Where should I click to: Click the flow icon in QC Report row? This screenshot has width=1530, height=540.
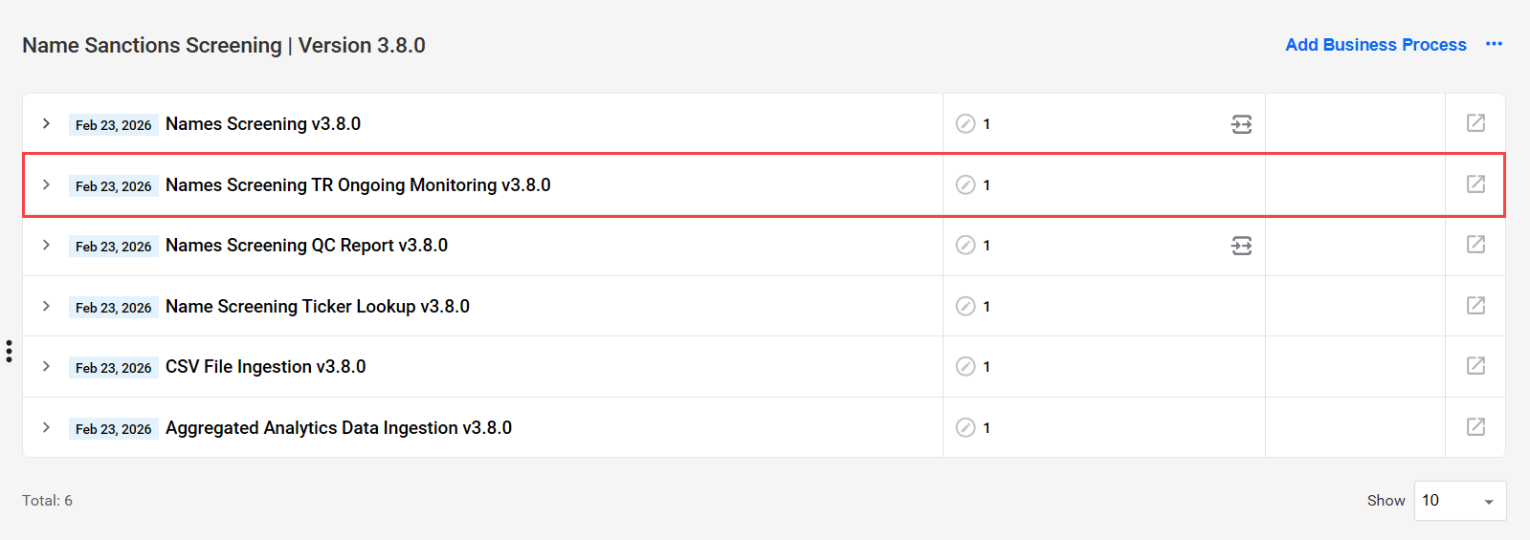pos(1241,246)
